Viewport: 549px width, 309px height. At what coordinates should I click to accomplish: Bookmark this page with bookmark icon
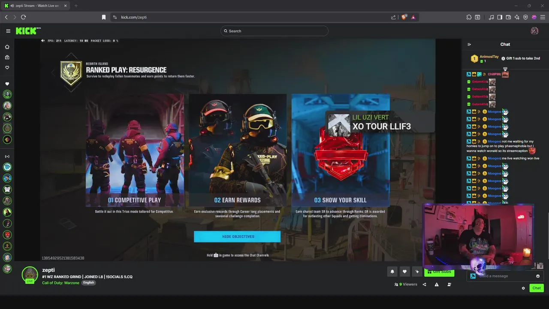pos(103,17)
